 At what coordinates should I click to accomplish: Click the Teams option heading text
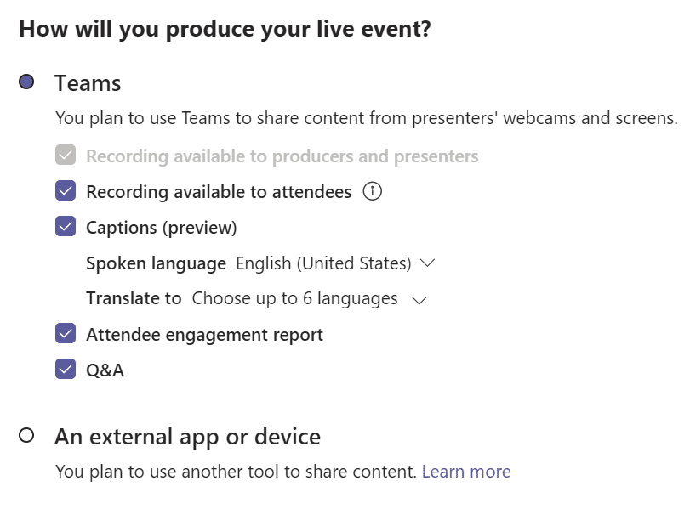[88, 83]
